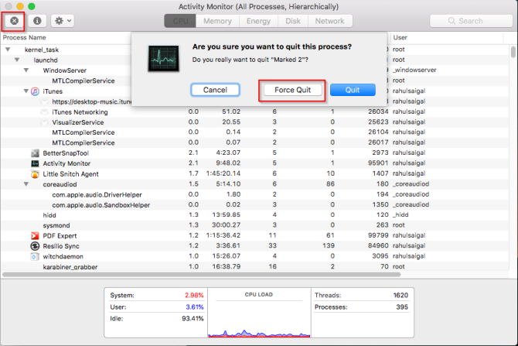Click the blue Quit button

(x=353, y=90)
